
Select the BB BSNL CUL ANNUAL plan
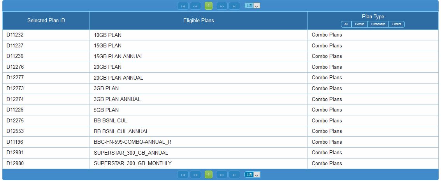121,131
